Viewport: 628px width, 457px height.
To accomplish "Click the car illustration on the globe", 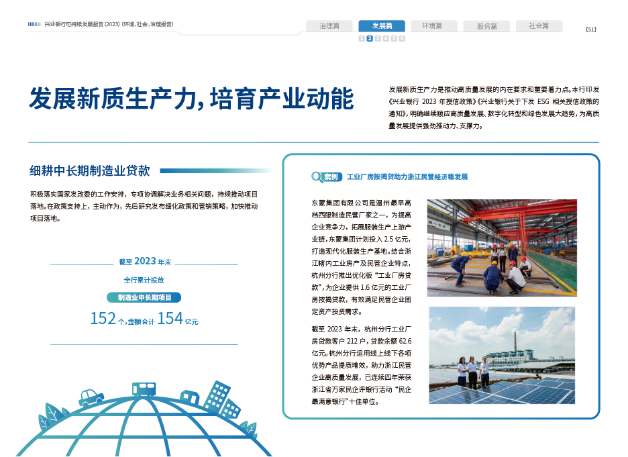I will click(x=92, y=398).
